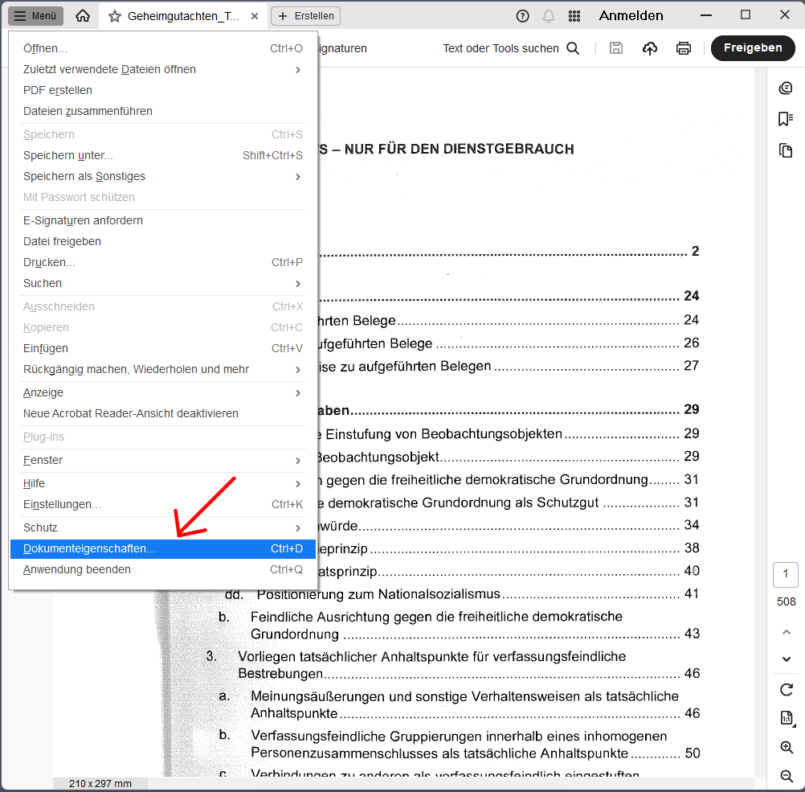This screenshot has height=792, width=805.
Task: Open the Adobe apps grid
Action: [x=574, y=15]
